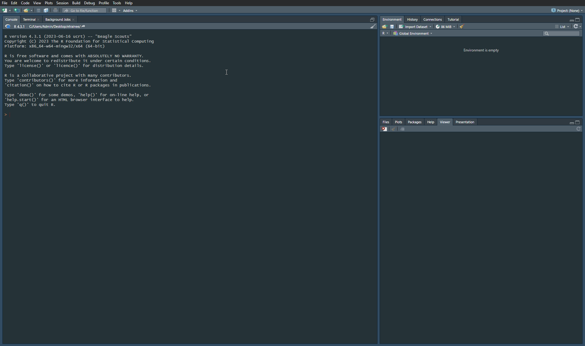
Task: Click the Open File folder icon
Action: pyautogui.click(x=26, y=10)
